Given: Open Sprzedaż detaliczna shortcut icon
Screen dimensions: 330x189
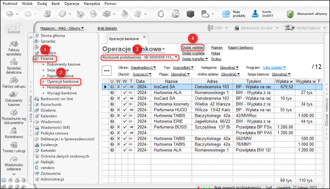Looking at the screenshot, I should (x=14, y=62).
